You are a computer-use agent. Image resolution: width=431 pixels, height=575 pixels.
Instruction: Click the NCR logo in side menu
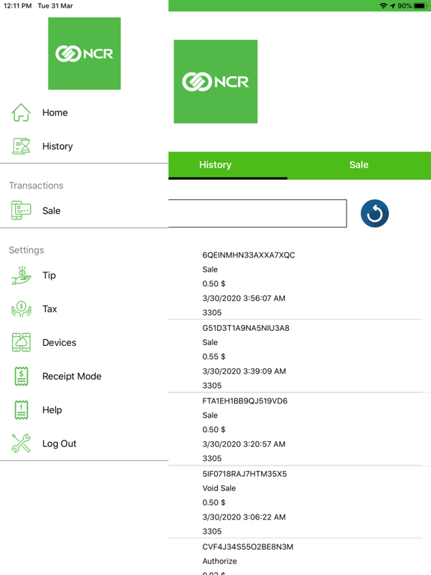pyautogui.click(x=85, y=54)
